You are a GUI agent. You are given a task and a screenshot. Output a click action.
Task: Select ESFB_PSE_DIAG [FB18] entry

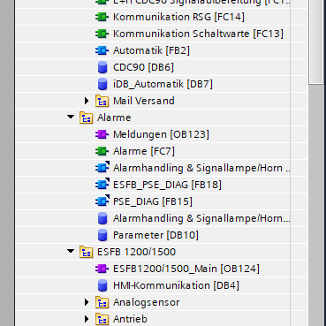tap(167, 185)
